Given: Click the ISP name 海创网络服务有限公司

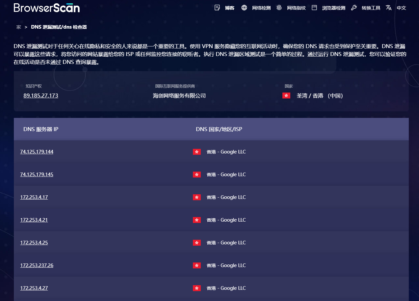Looking at the screenshot, I should pos(179,96).
